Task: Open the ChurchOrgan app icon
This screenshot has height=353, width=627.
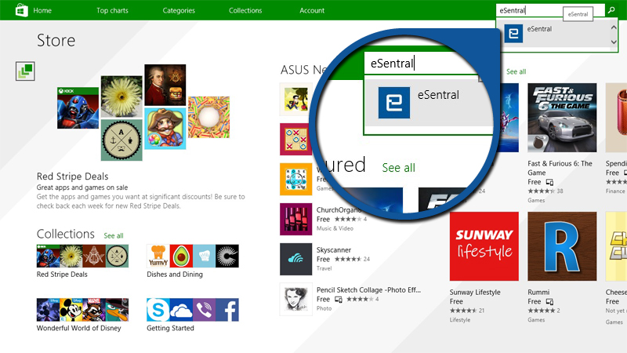Action: pyautogui.click(x=296, y=220)
